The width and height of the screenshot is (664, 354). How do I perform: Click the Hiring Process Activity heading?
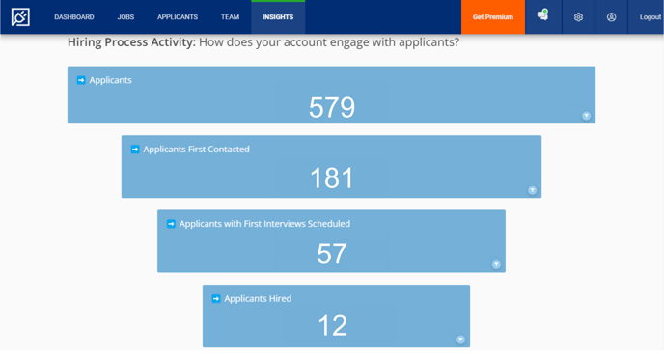263,42
